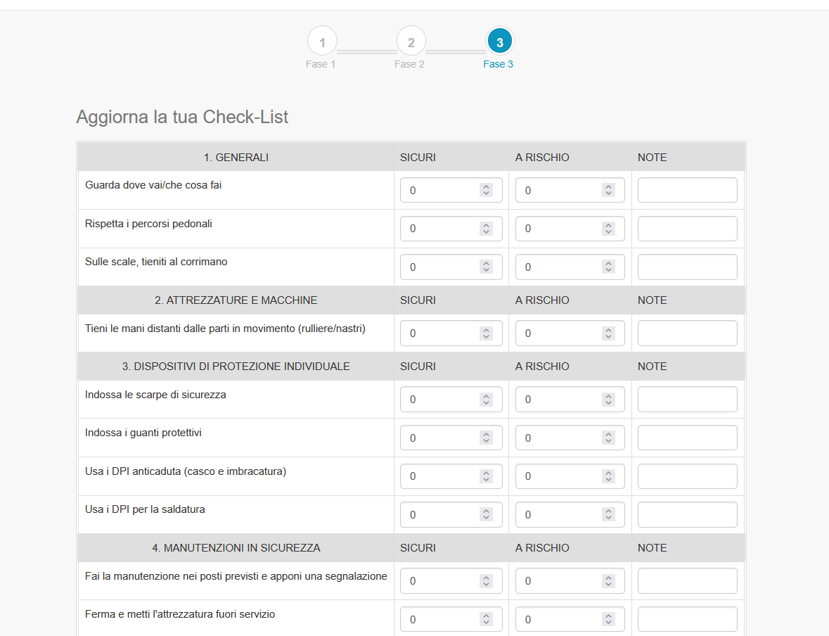Viewport: 829px width, 636px height.
Task: Select the active step 3 circle
Action: (x=499, y=42)
